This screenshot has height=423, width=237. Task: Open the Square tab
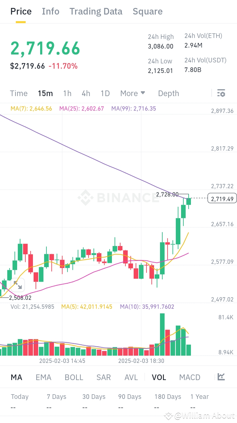147,11
